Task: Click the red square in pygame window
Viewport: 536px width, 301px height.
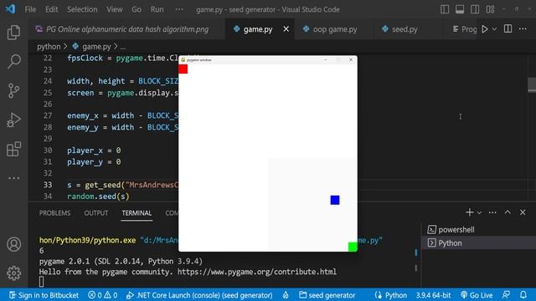Action: pos(183,69)
